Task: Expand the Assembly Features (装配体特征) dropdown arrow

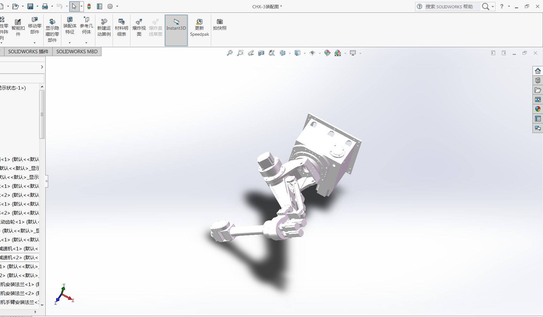Action: [70, 43]
